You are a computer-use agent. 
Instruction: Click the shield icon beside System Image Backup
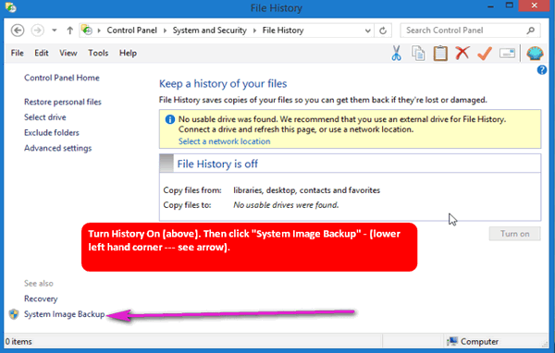coord(14,314)
